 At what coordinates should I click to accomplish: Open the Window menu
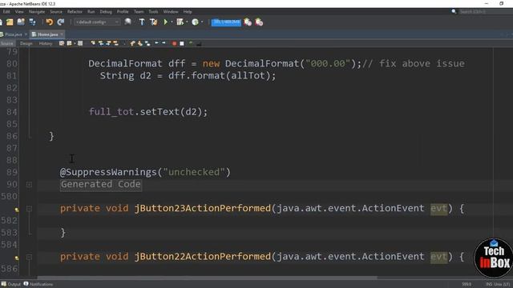tap(171, 11)
